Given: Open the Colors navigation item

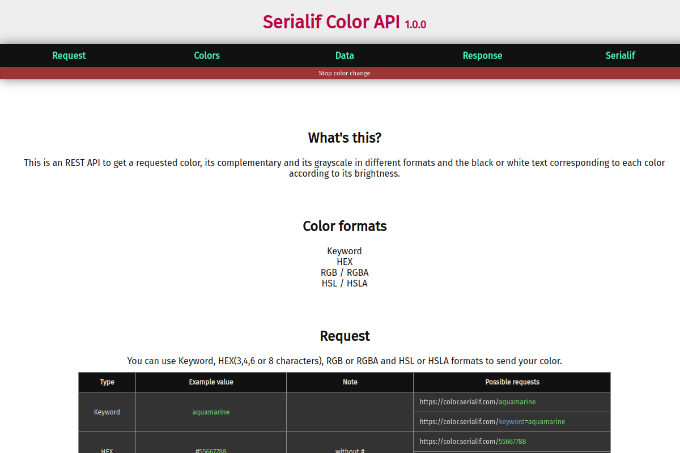Looking at the screenshot, I should point(207,55).
